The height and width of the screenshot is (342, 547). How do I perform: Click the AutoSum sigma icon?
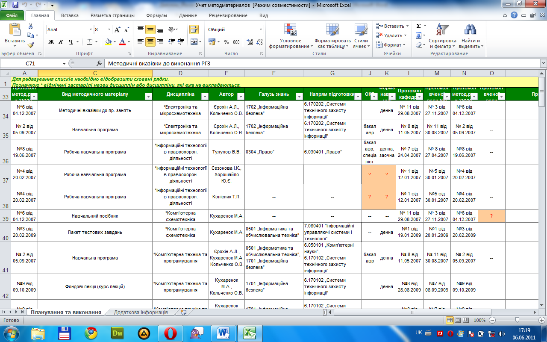(418, 26)
